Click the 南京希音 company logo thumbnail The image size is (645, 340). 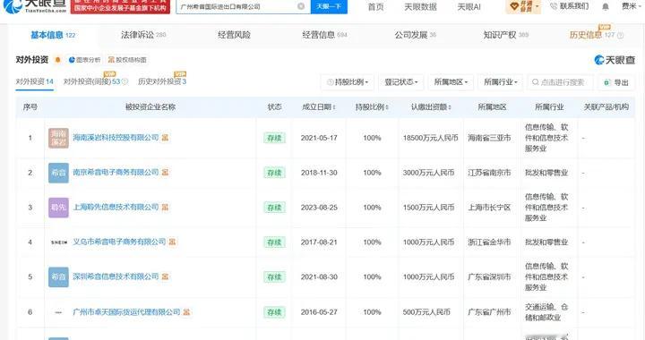pos(58,173)
